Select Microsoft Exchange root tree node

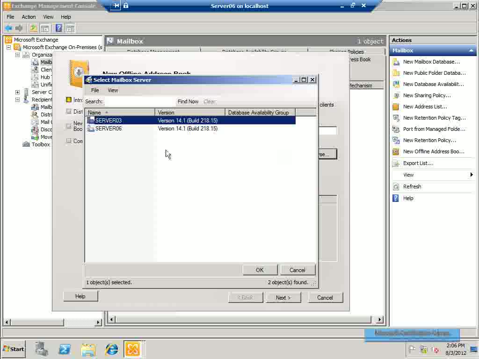(36, 40)
